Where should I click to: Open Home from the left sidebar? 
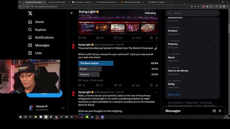click(x=36, y=22)
